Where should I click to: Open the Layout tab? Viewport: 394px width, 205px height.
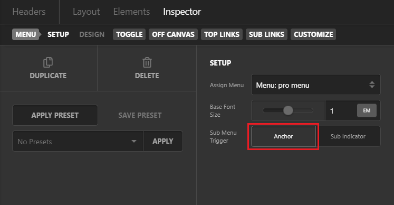click(86, 12)
